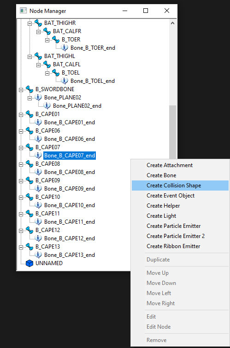Maximize the Node Manager window
230x348 pixels.
coord(146,11)
